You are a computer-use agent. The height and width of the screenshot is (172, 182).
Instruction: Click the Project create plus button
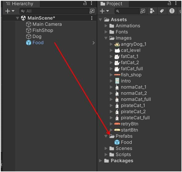102,11
